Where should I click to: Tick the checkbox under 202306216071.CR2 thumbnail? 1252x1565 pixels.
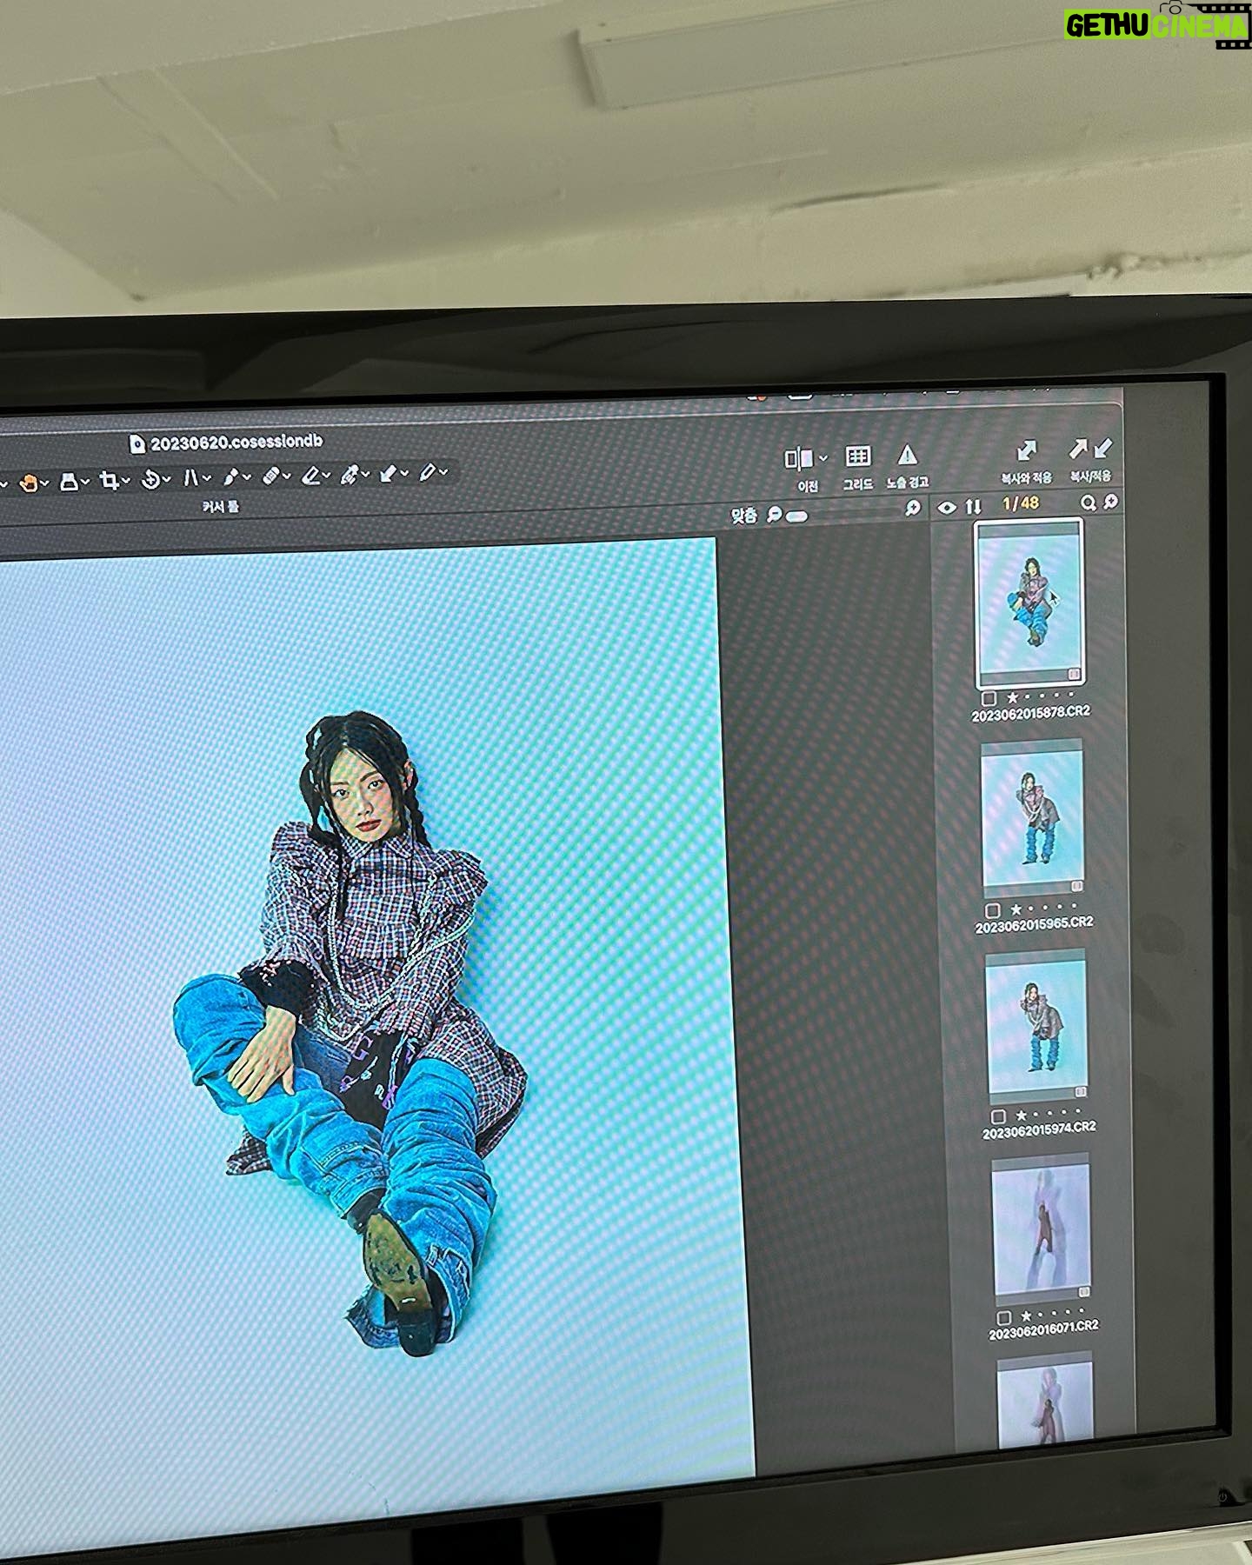pos(1003,1318)
